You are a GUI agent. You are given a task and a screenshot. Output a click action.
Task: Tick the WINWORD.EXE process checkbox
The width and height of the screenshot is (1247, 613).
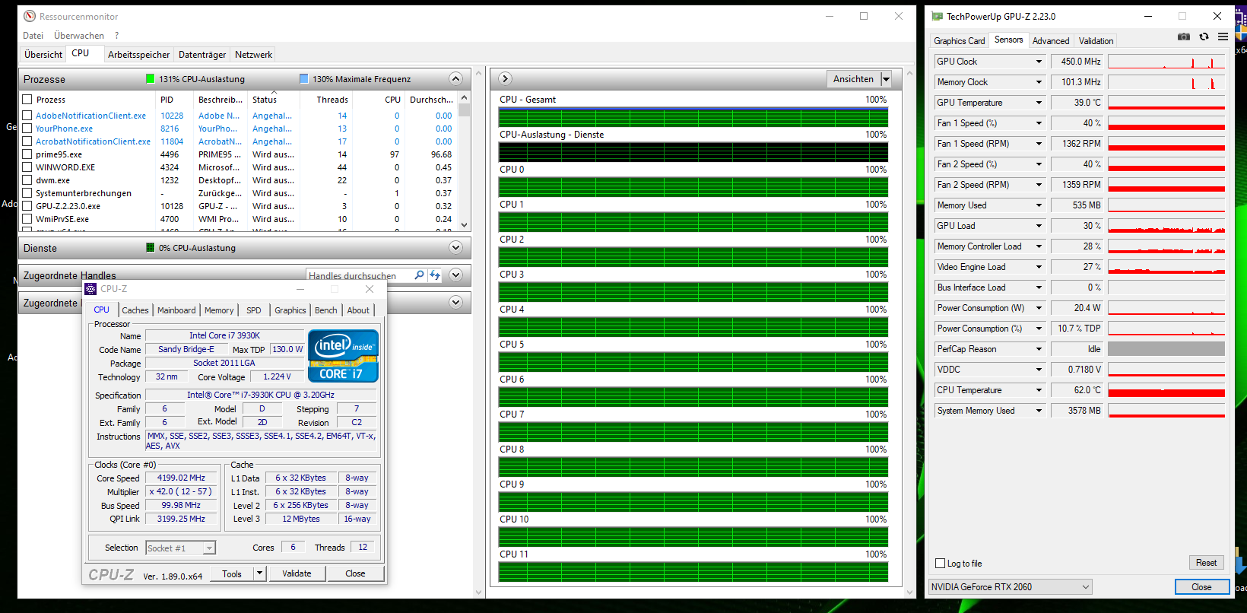27,167
